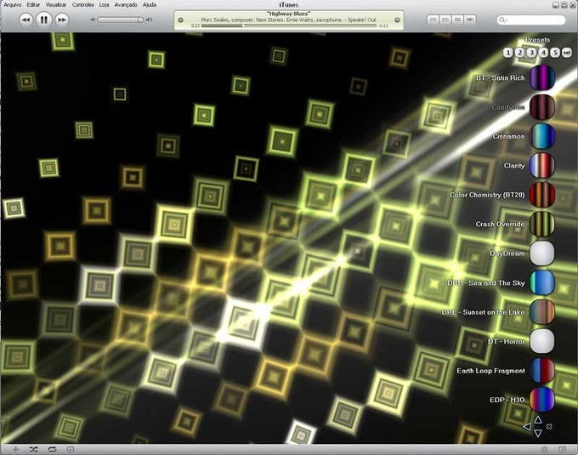578x455 pixels.
Task: Click into the iTunes search field
Action: point(530,20)
